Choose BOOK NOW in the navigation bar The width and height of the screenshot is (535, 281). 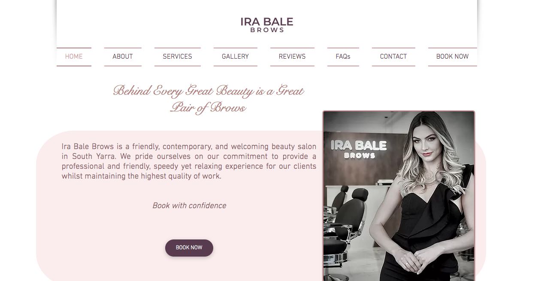(453, 57)
